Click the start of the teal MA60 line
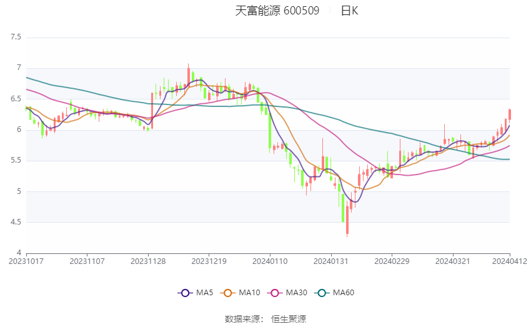The height and width of the screenshot is (324, 531). 27,78
